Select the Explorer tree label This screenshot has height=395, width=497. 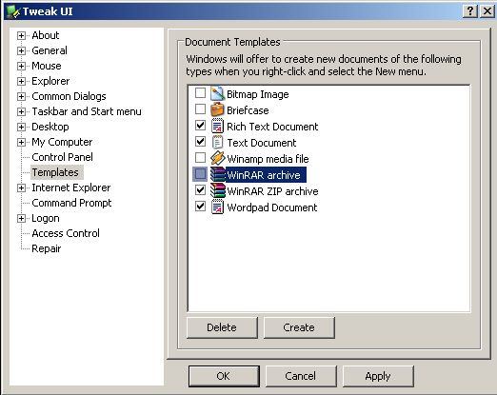(x=50, y=81)
